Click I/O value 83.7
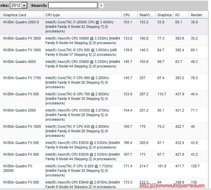211x190 pixels. [179, 62]
